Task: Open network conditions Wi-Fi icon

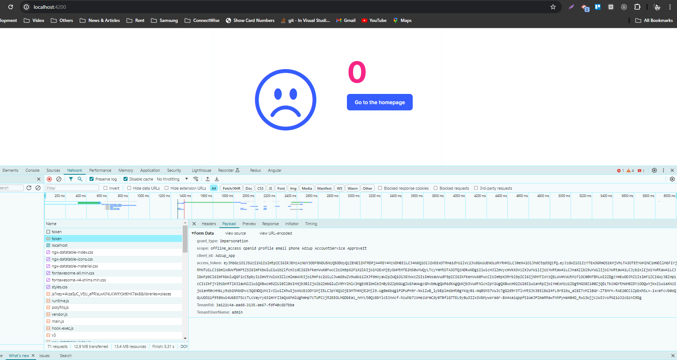Action: tap(196, 179)
